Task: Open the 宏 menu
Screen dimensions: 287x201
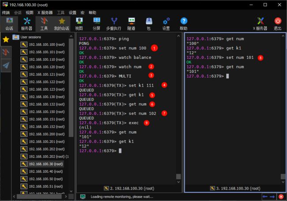Action: click(83, 13)
